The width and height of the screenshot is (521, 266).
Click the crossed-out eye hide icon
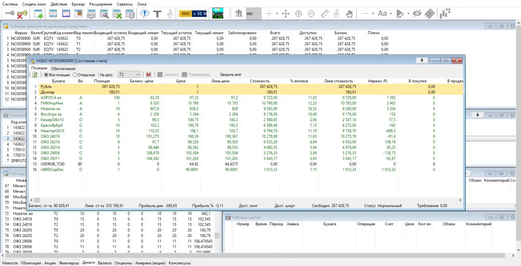tap(417, 14)
